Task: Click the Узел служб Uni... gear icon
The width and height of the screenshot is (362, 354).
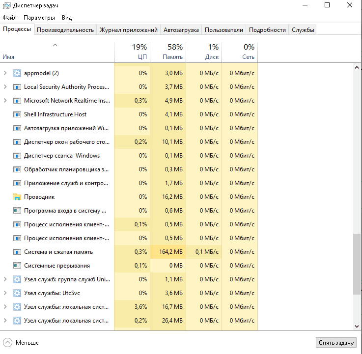Action: coord(17,279)
